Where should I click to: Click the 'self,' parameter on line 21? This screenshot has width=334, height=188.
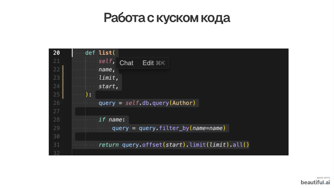107,61
